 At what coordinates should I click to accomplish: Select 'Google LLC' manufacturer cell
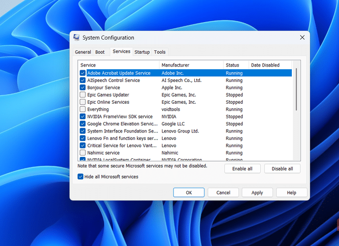tap(173, 124)
